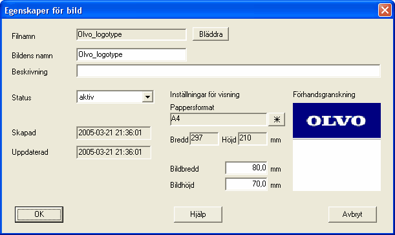The height and width of the screenshot is (235, 395).
Task: Click into the Filnamn field
Action: click(x=131, y=34)
